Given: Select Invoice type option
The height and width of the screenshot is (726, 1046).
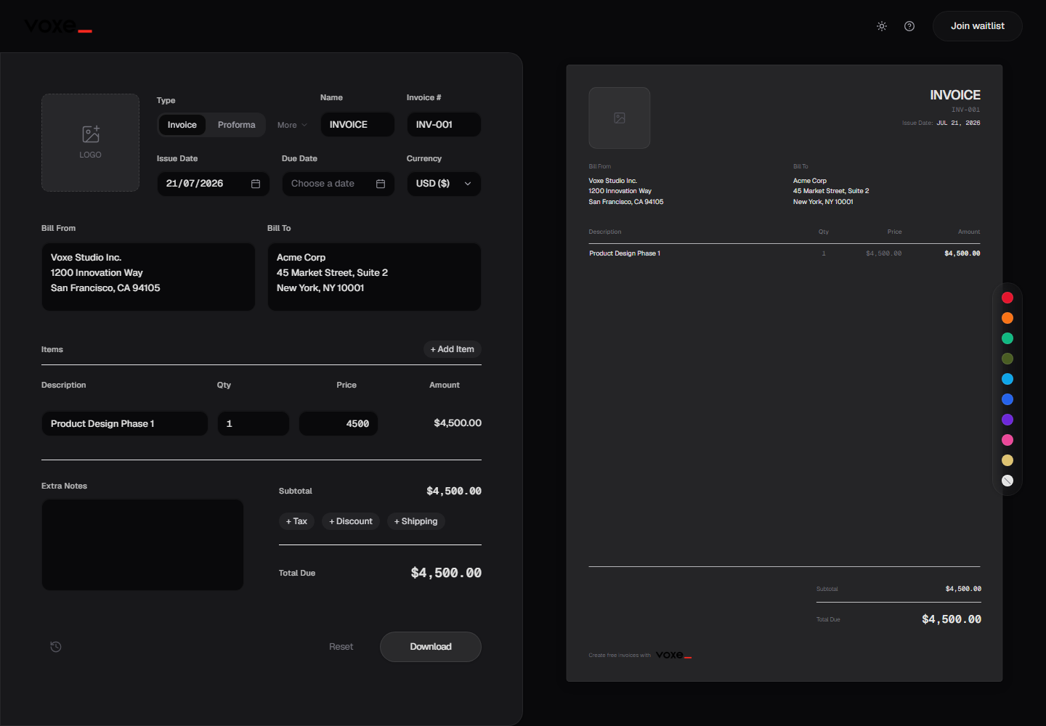Looking at the screenshot, I should pyautogui.click(x=182, y=125).
